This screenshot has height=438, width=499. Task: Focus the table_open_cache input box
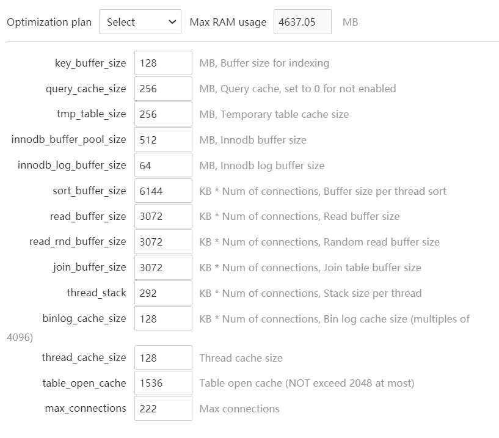tap(163, 384)
